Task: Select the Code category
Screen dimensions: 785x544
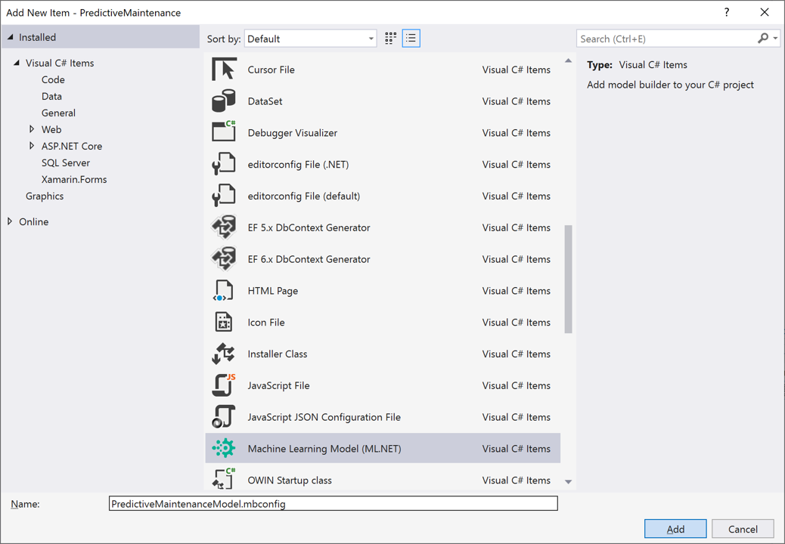Action: (53, 79)
